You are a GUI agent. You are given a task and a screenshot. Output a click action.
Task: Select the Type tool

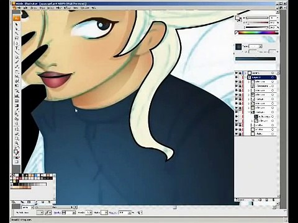tap(17, 48)
